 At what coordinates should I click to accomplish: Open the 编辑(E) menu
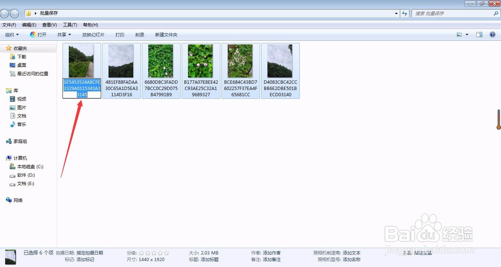pyautogui.click(x=29, y=25)
